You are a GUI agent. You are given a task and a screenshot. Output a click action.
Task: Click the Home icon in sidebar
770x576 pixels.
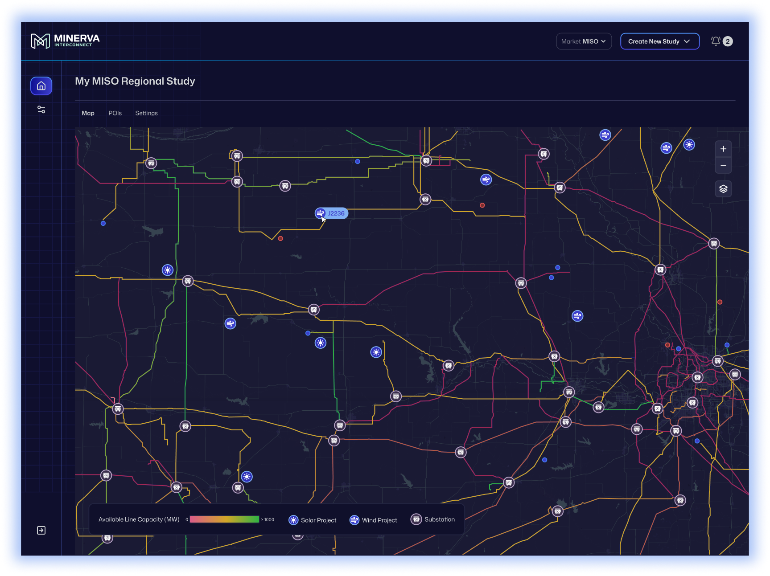point(41,86)
